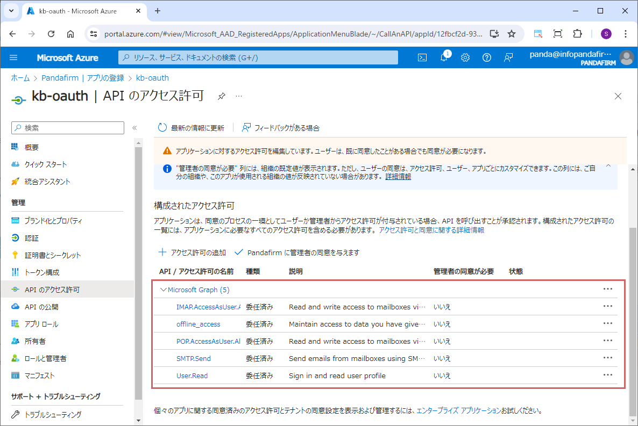Collapse the left sidebar menu
Image resolution: width=638 pixels, height=426 pixels.
pyautogui.click(x=134, y=128)
